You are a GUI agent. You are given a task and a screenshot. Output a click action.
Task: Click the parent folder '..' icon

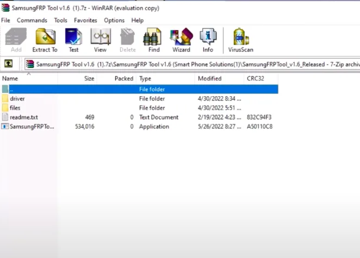click(x=5, y=89)
